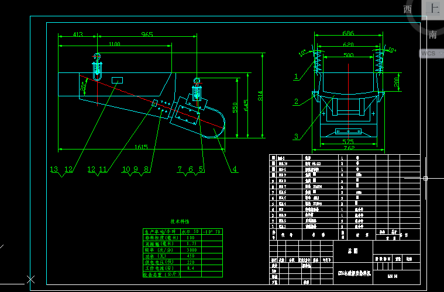The height and width of the screenshot is (292, 444).
Task: Select the 814 vertical dimension
Action: click(x=260, y=96)
